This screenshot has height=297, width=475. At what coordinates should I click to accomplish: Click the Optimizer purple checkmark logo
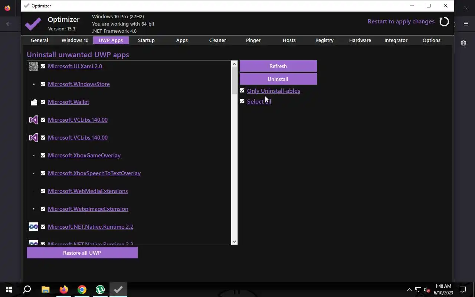click(x=33, y=24)
